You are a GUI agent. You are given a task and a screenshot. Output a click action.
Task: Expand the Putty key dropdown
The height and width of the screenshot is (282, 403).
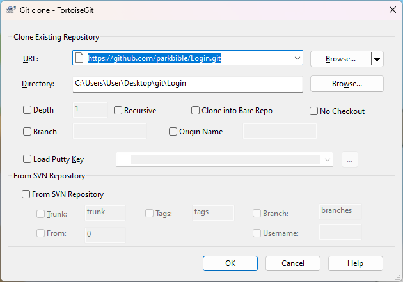327,159
